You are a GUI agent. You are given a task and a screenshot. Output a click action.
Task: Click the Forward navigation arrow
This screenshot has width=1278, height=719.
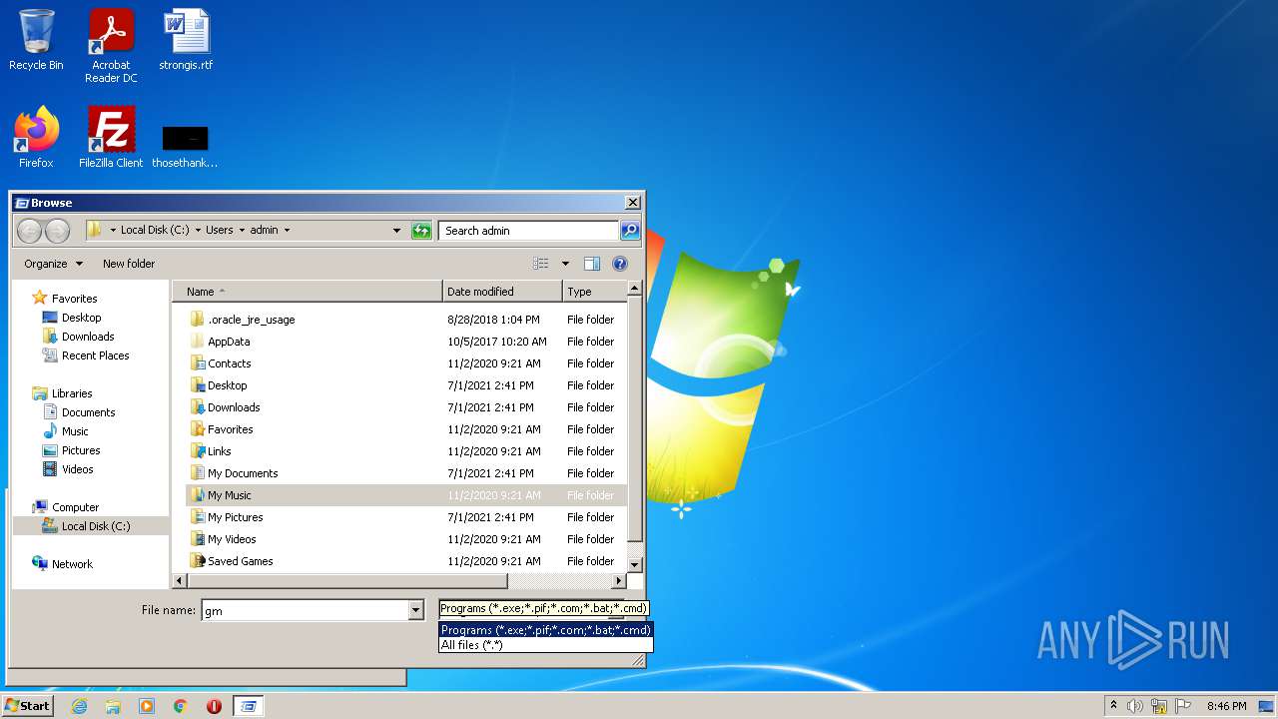(58, 231)
